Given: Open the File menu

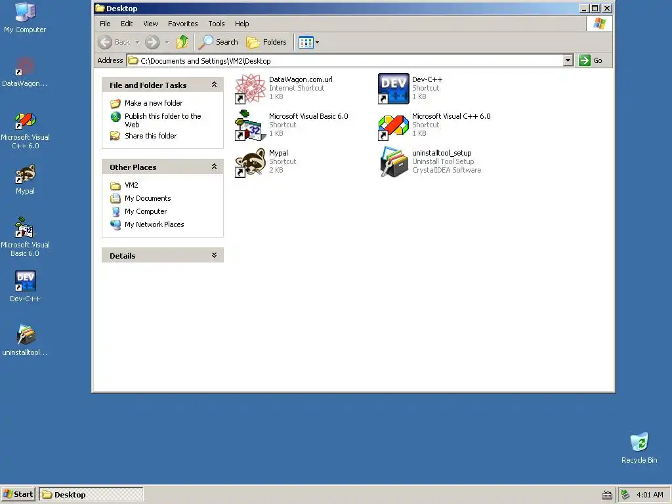Looking at the screenshot, I should pyautogui.click(x=105, y=24).
